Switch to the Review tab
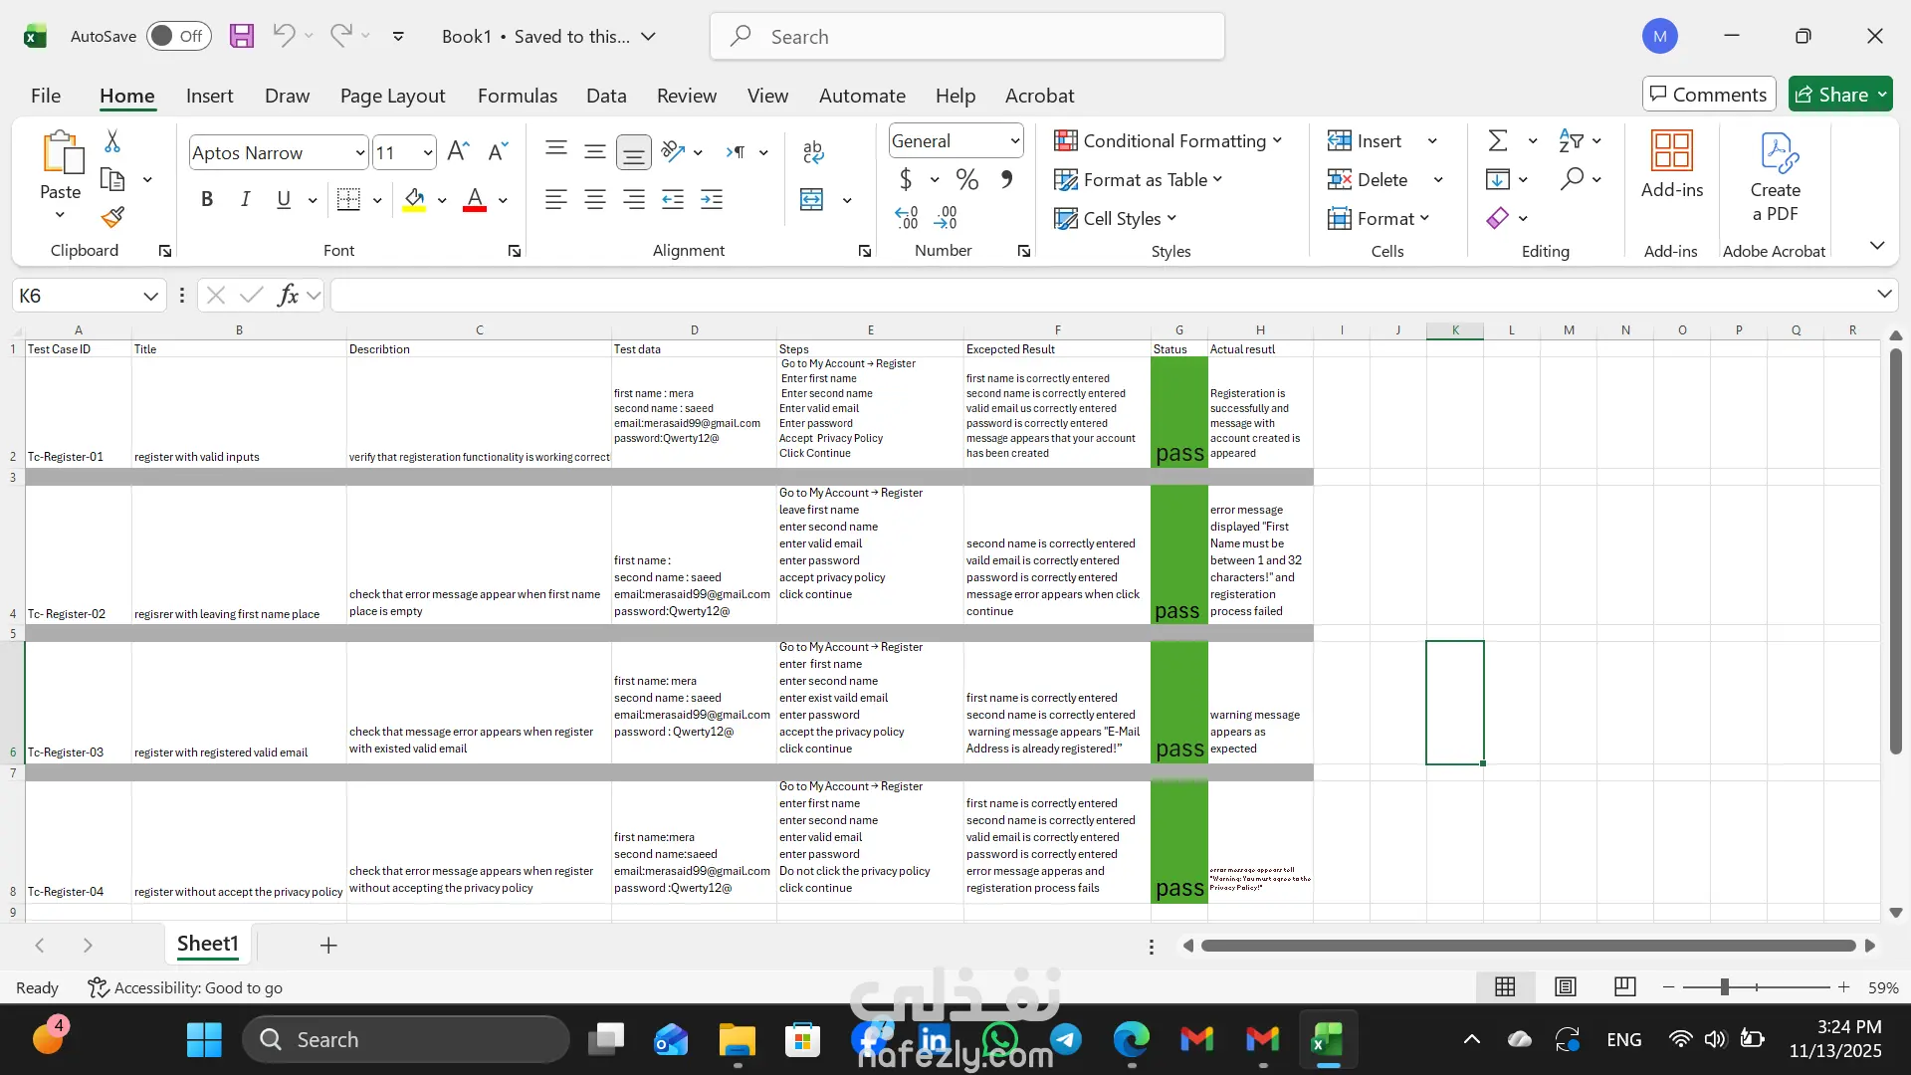This screenshot has height=1075, width=1911. coord(686,96)
